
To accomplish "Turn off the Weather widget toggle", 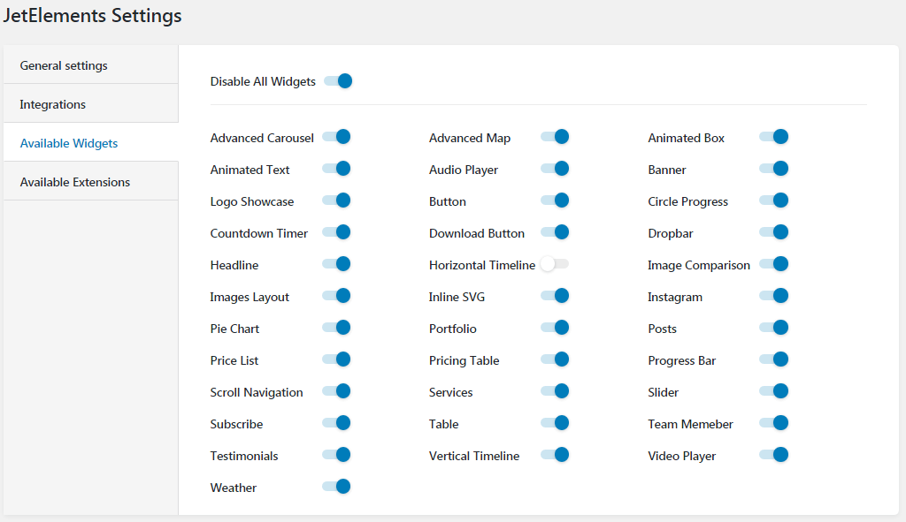I will (336, 487).
